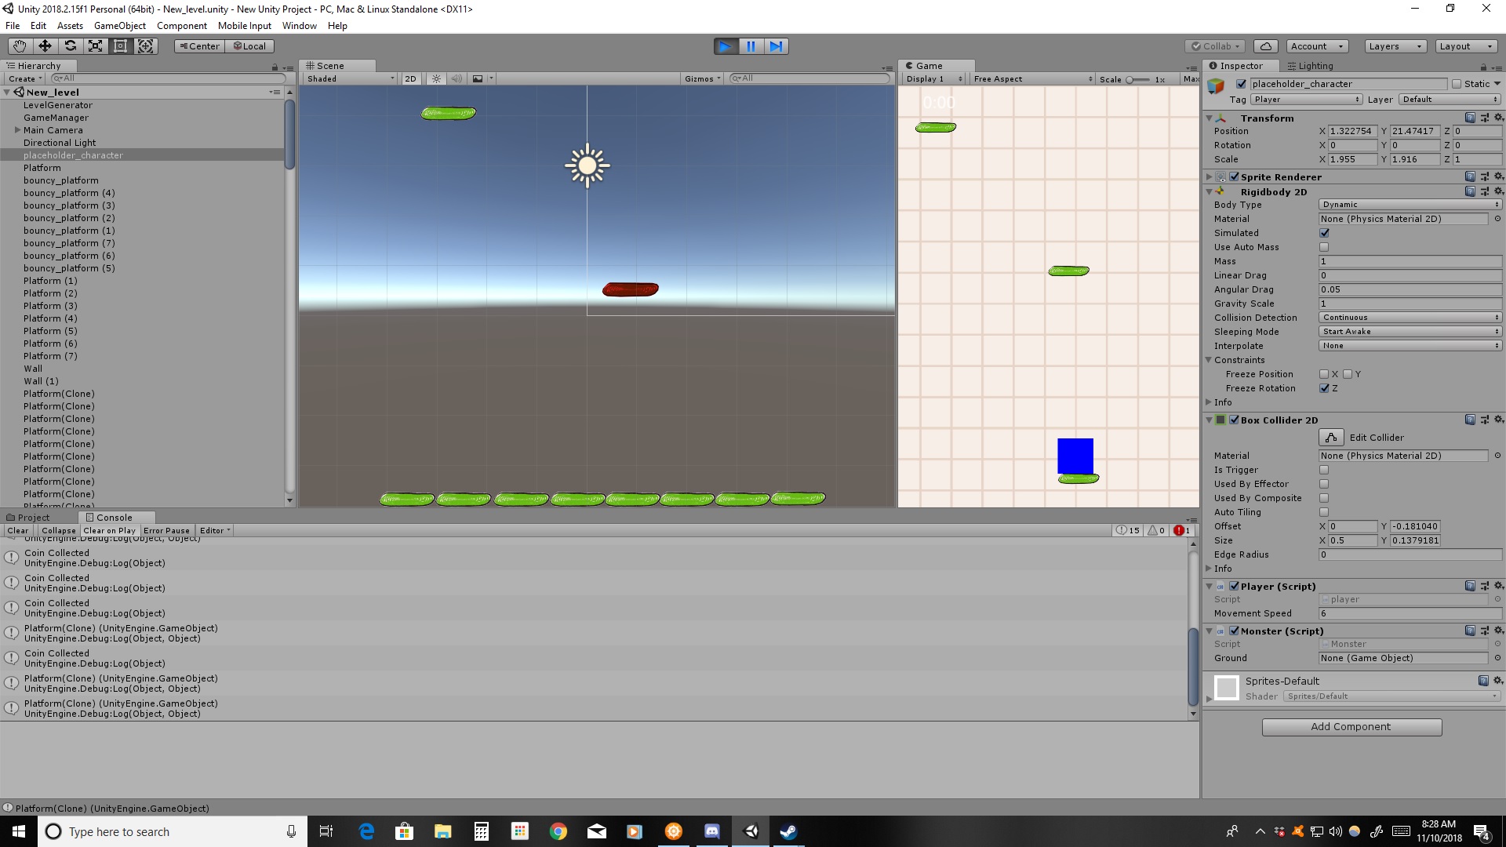Select the Hand tool in toolbar
This screenshot has height=847, width=1506.
20,46
